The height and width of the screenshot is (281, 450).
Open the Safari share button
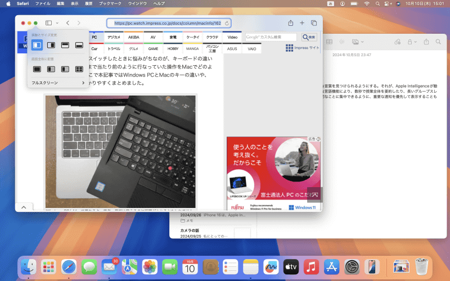tap(291, 23)
